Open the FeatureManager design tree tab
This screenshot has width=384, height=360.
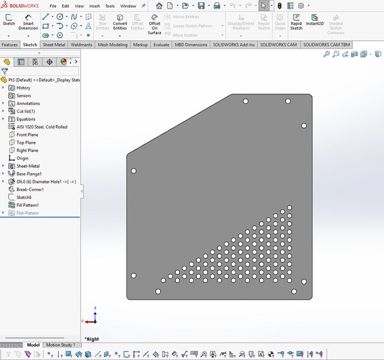coord(7,62)
